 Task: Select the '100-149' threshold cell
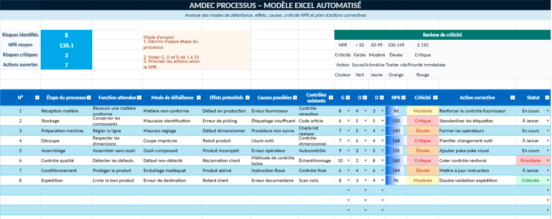[396, 45]
